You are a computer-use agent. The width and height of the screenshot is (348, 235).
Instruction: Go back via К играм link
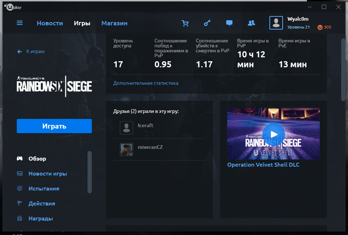pyautogui.click(x=35, y=52)
